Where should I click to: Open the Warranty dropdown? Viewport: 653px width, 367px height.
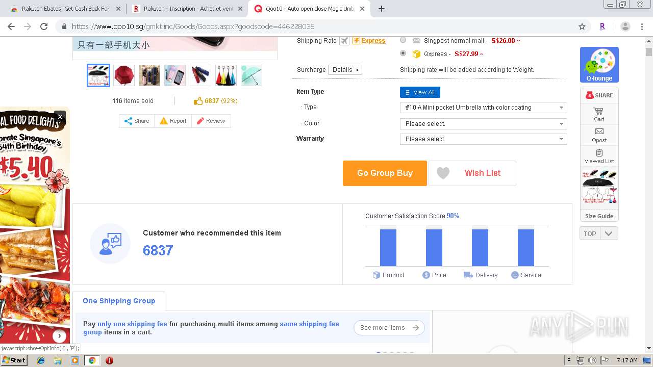tap(483, 139)
